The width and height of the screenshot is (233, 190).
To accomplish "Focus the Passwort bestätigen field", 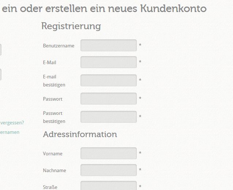I will coord(108,117).
